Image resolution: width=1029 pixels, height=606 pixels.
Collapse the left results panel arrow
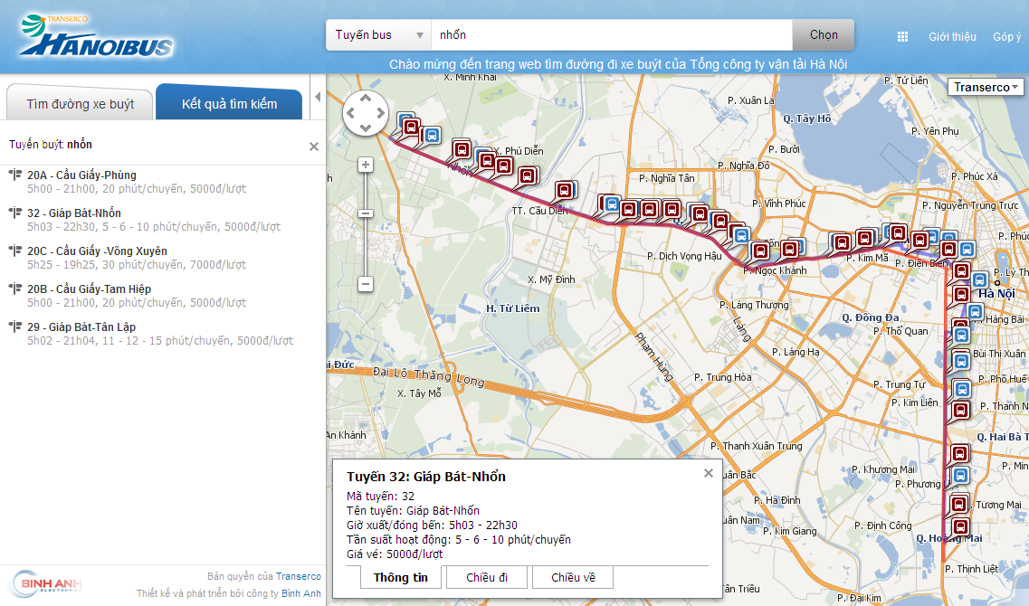tap(318, 97)
